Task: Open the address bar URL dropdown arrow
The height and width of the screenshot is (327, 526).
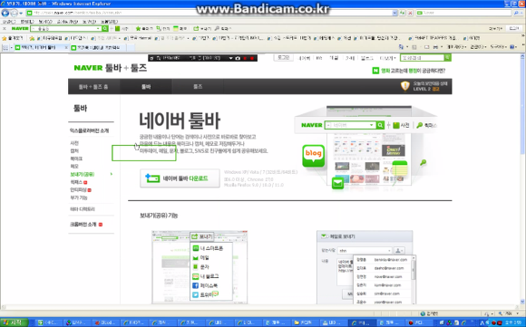Action: [394, 13]
